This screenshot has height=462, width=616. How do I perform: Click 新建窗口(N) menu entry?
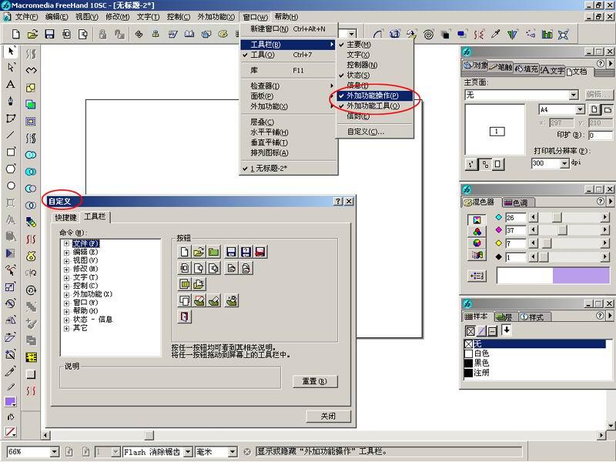288,29
